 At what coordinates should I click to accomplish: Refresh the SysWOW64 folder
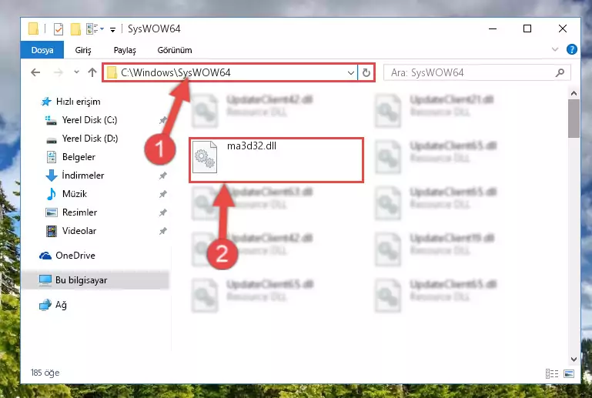click(x=366, y=72)
